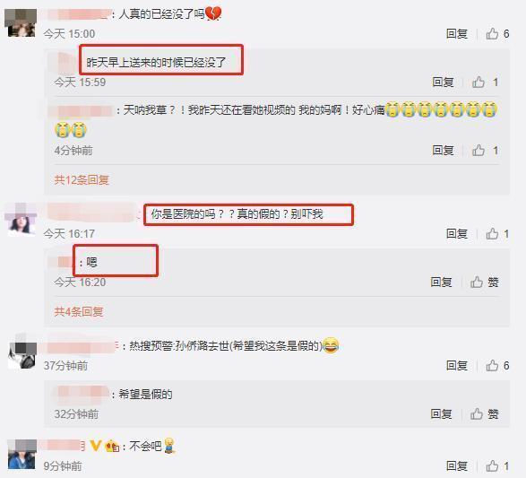Like the 不会吧 comment from 9分钟前
The height and width of the screenshot is (478, 526).
tap(497, 466)
